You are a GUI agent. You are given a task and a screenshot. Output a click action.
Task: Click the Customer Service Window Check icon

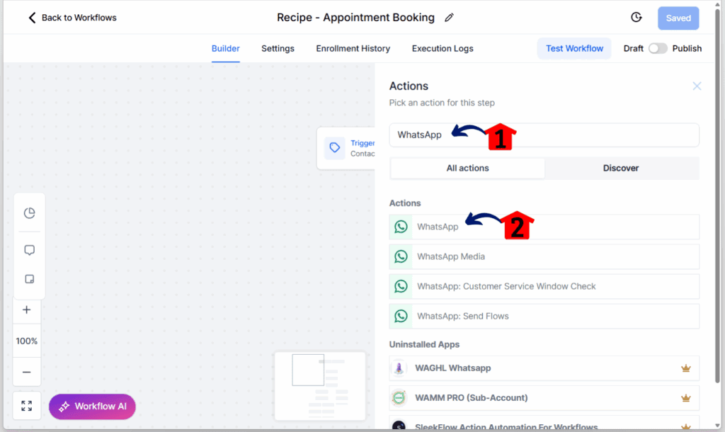[x=401, y=286]
